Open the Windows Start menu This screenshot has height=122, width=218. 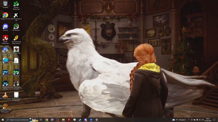(x=3, y=120)
